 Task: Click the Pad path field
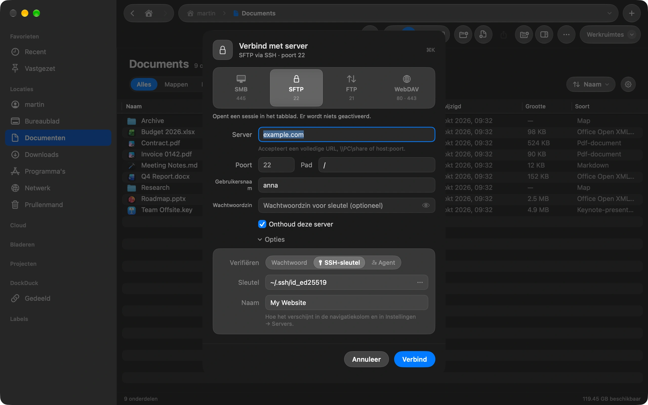tap(376, 165)
